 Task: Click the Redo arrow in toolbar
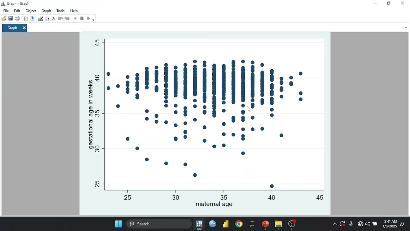pos(67,19)
